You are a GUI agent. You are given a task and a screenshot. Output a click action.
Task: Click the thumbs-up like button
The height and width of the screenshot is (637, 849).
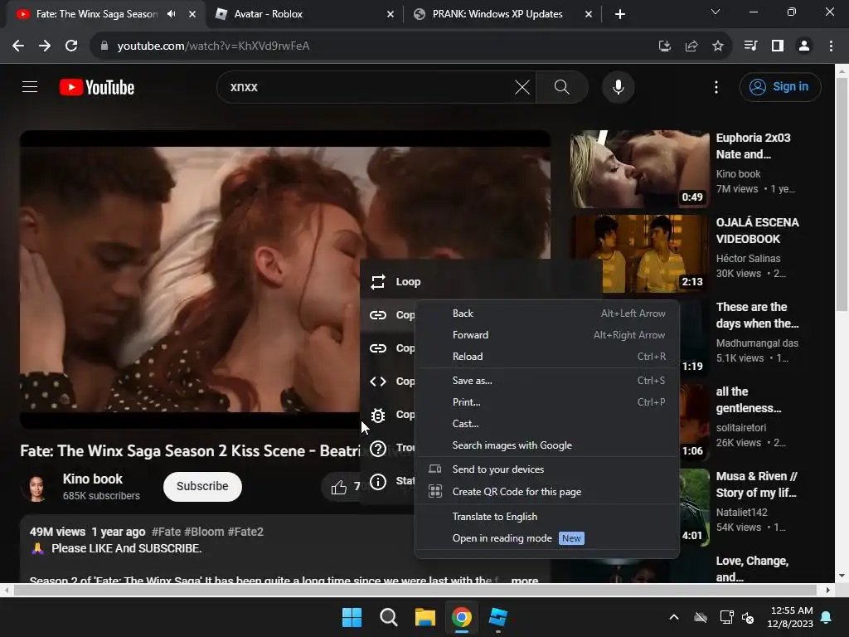[339, 487]
